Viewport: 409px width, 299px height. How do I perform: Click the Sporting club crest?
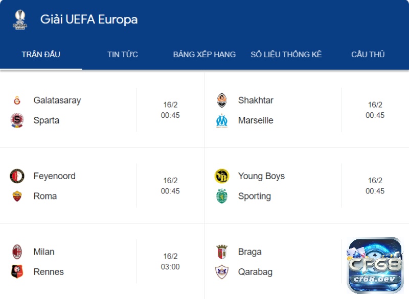[x=222, y=196]
